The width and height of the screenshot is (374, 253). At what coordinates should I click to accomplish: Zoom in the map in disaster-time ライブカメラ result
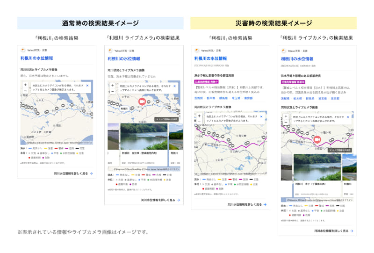tap(286, 116)
